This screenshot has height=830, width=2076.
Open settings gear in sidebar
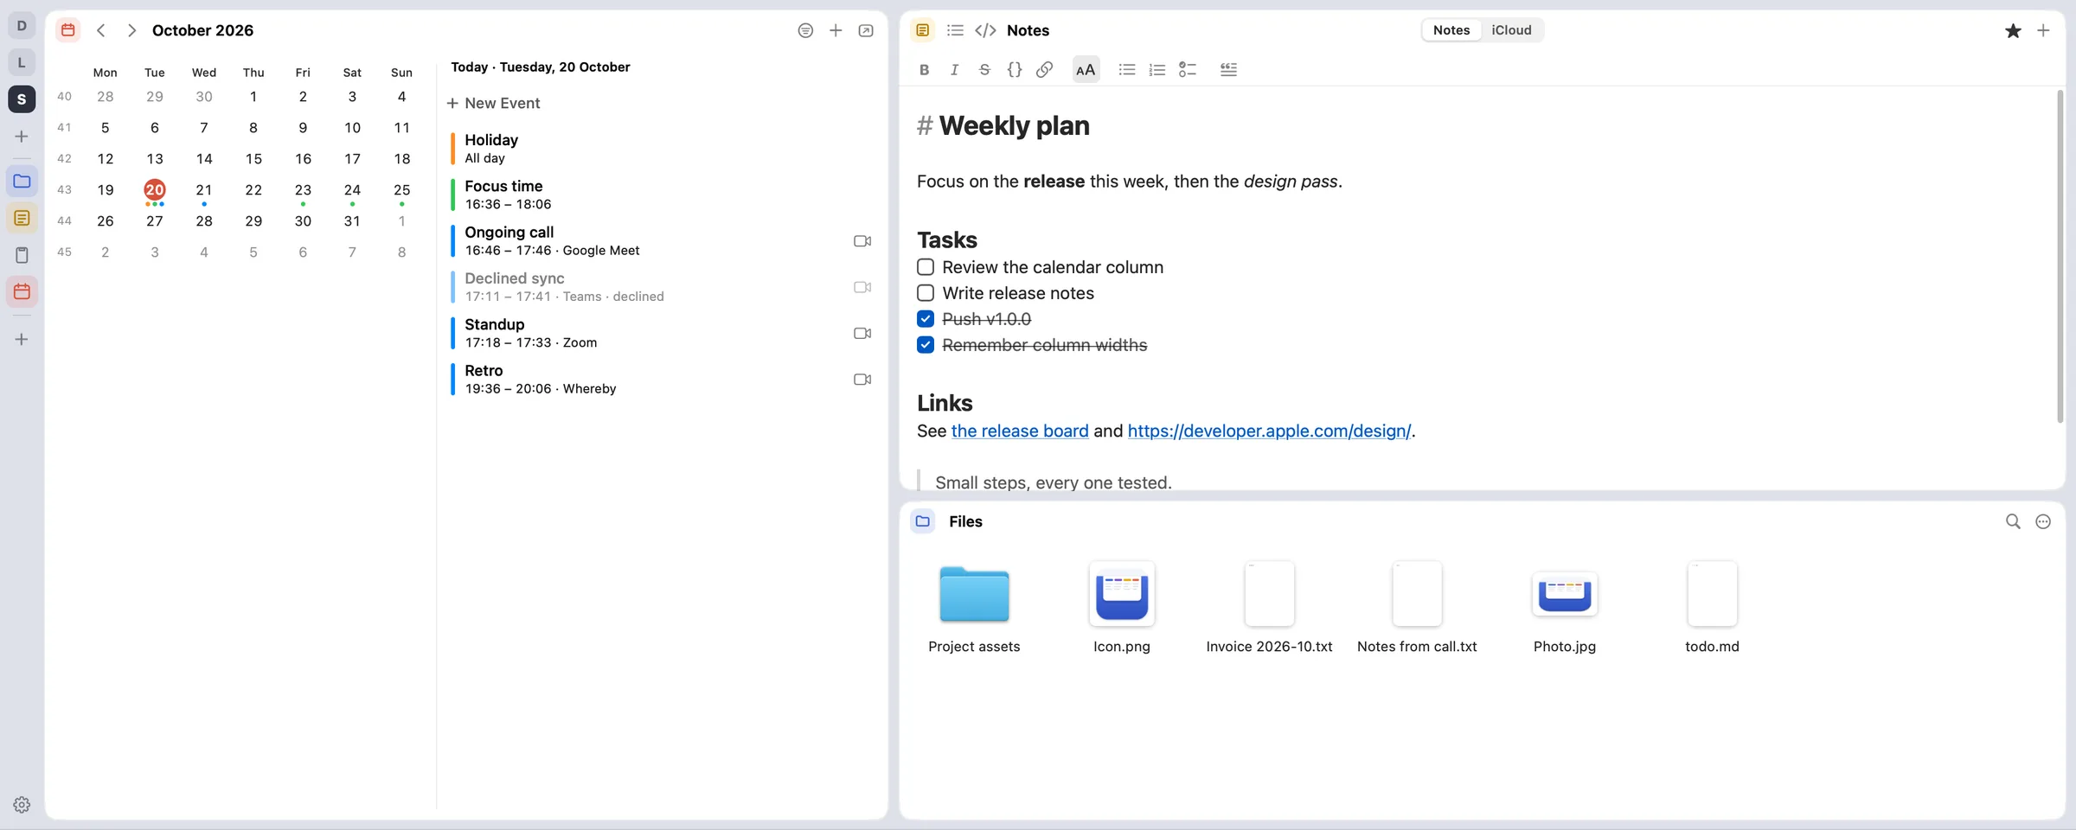pos(22,805)
